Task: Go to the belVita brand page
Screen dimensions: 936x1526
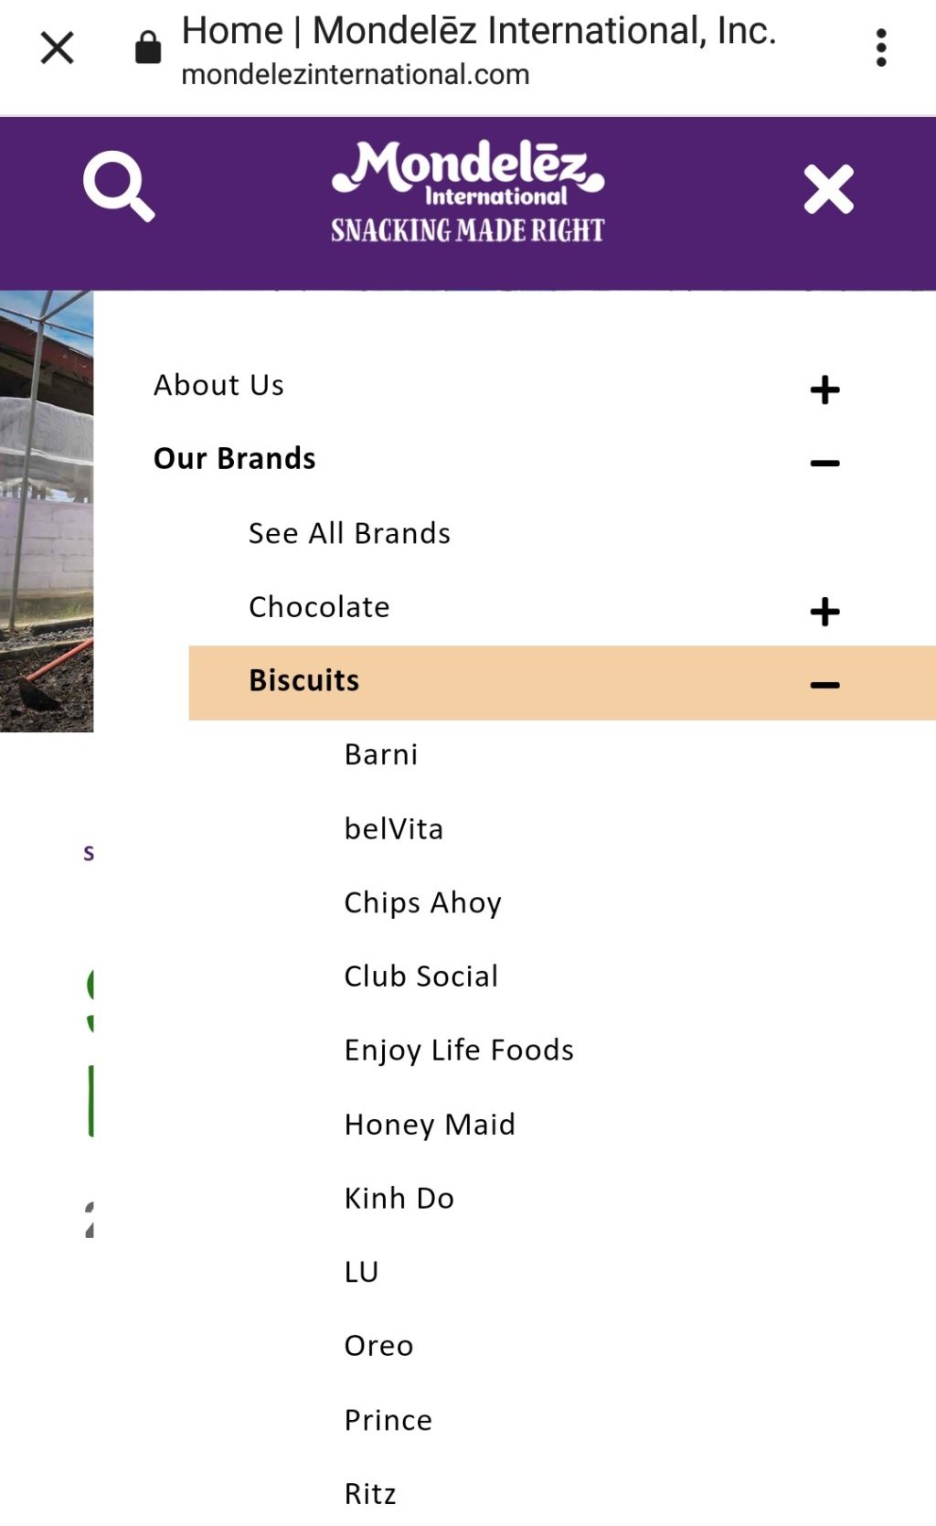Action: 394,828
